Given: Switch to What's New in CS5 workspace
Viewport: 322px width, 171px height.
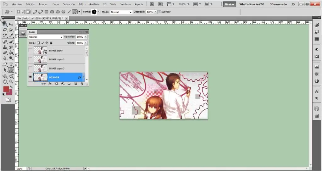Looking at the screenshot, I should 252,4.
